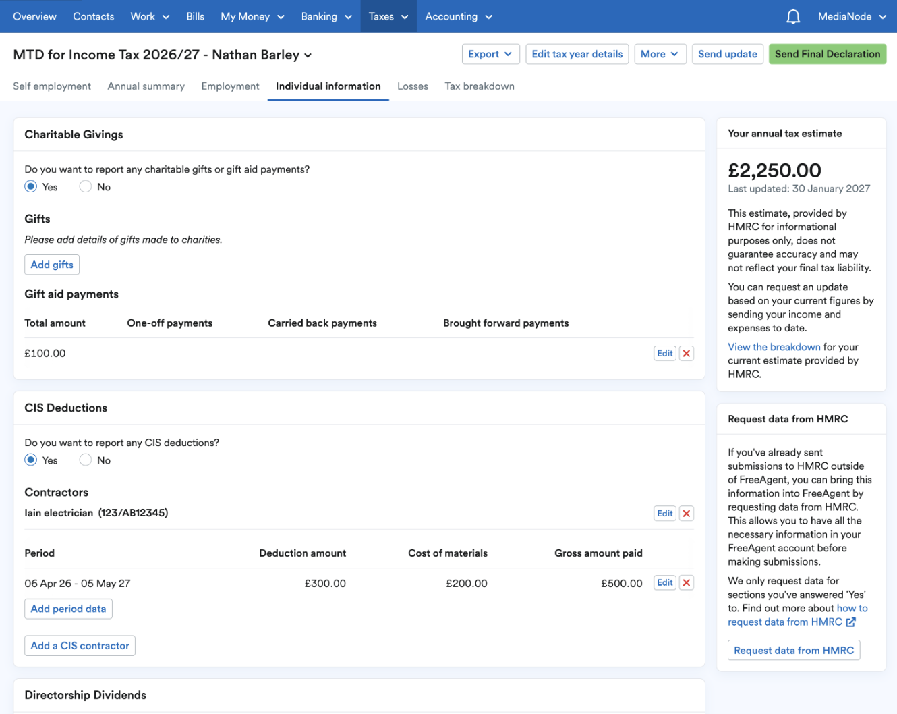Remove the Iain electrician contractor
The height and width of the screenshot is (714, 897).
click(687, 514)
